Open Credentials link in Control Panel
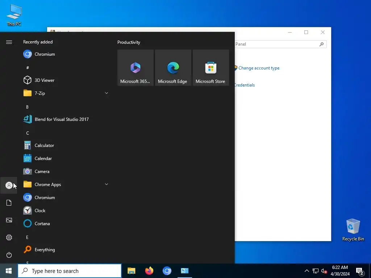 point(245,85)
